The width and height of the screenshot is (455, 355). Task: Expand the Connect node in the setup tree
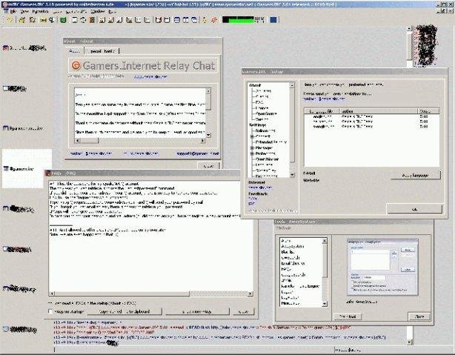click(x=252, y=136)
